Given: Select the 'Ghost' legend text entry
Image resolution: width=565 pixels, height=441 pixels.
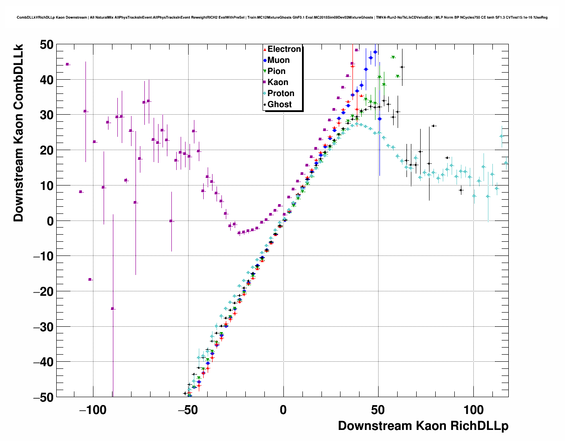Looking at the screenshot, I should 279,104.
